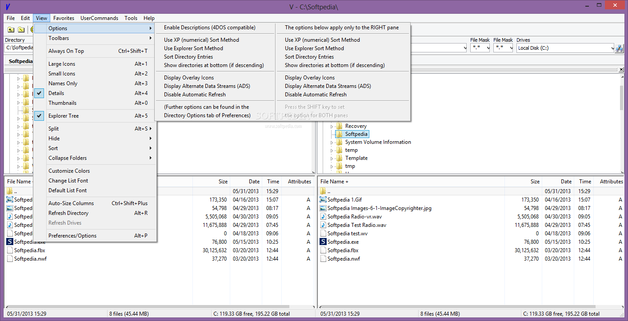Image resolution: width=628 pixels, height=321 pixels.
Task: Click the tmp folder icon in tree
Action: tap(339, 166)
